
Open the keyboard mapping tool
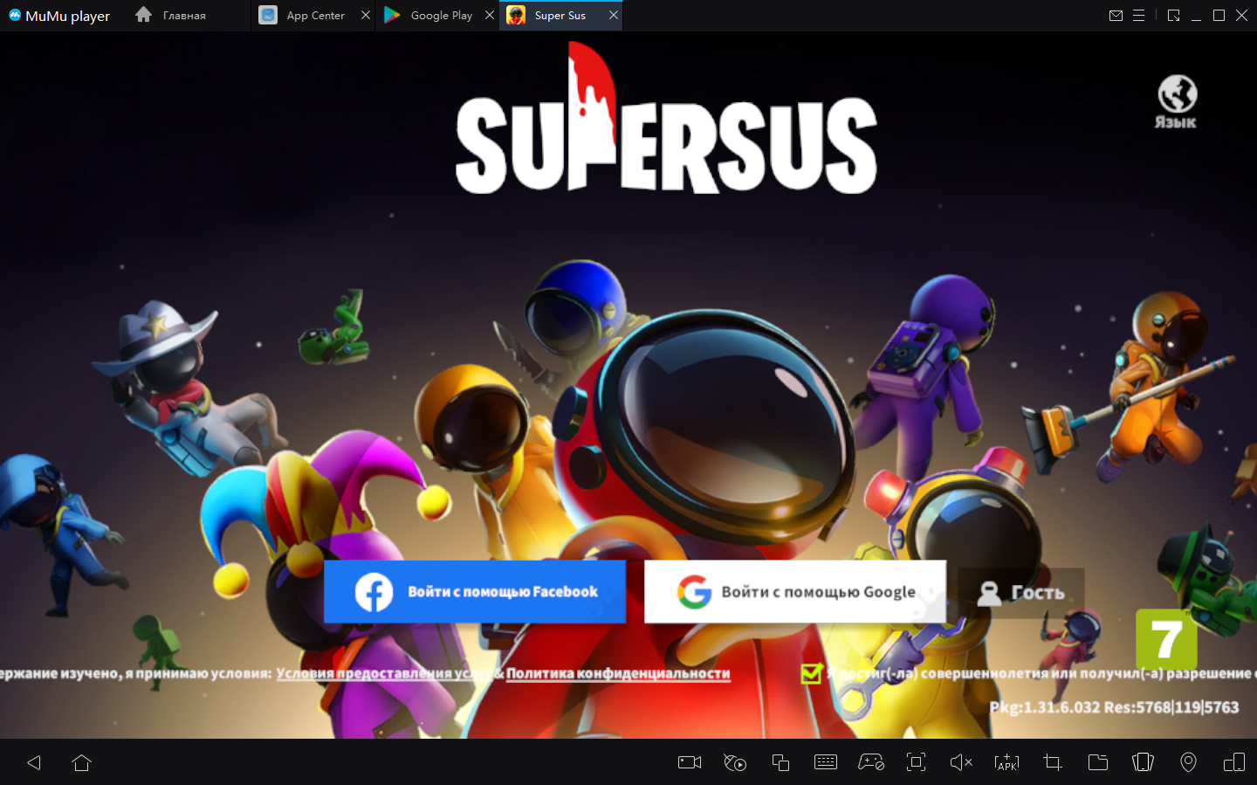825,762
